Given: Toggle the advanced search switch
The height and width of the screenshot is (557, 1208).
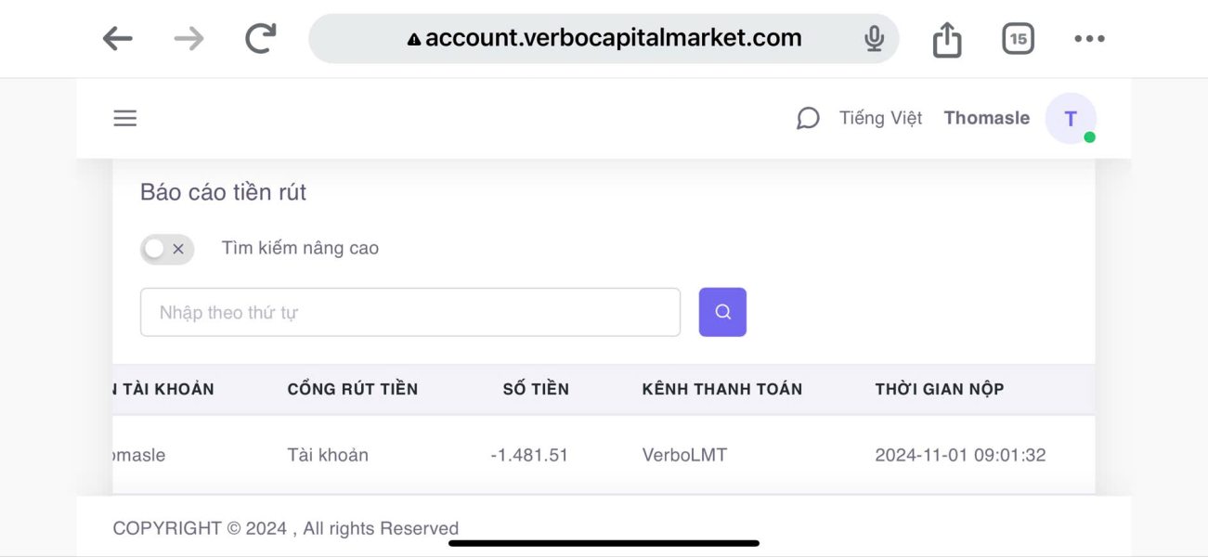Looking at the screenshot, I should point(167,249).
